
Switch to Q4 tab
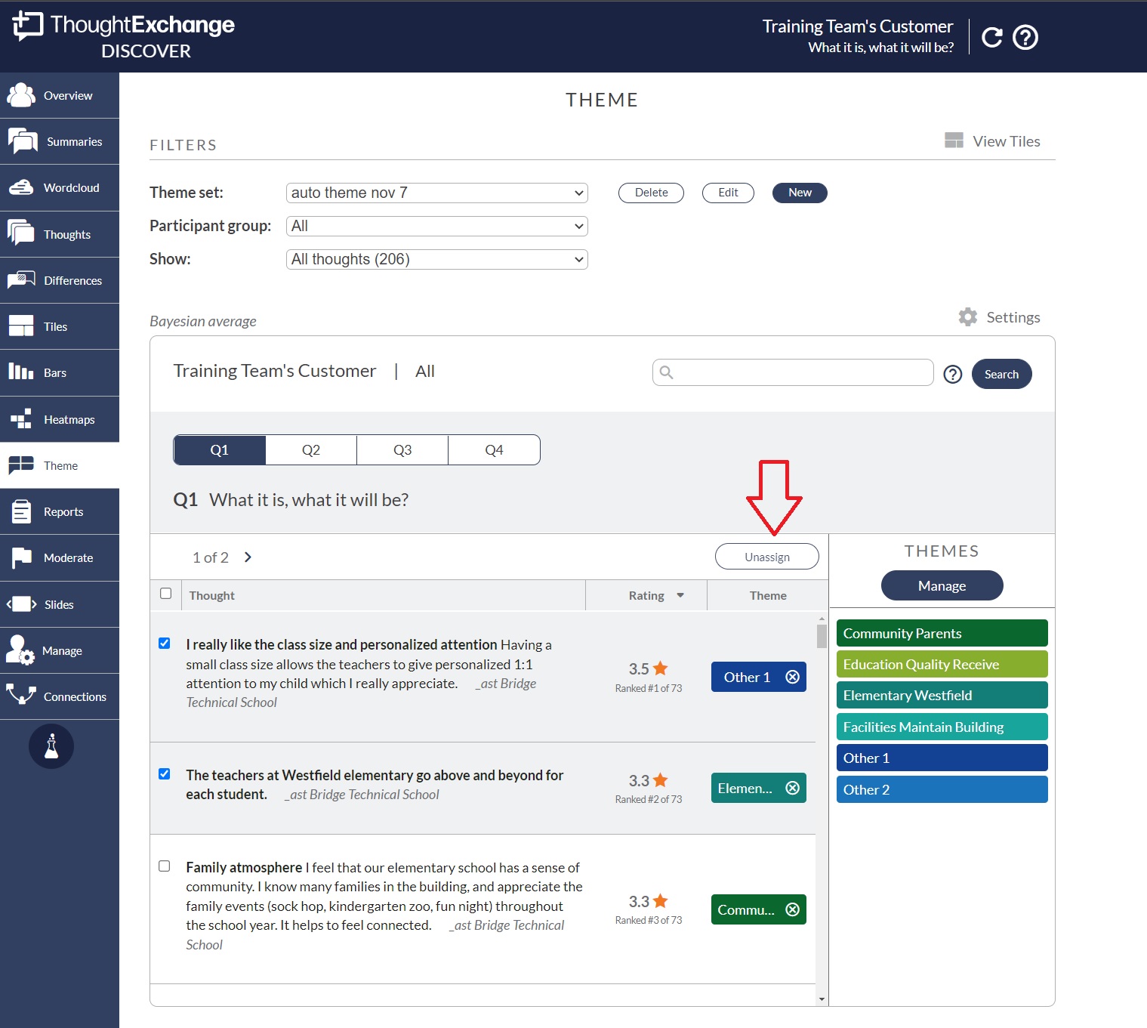pos(494,449)
